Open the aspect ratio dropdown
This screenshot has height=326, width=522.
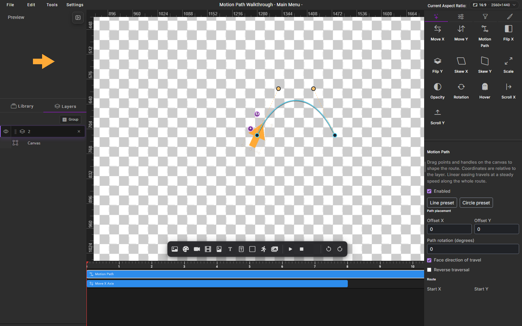494,5
